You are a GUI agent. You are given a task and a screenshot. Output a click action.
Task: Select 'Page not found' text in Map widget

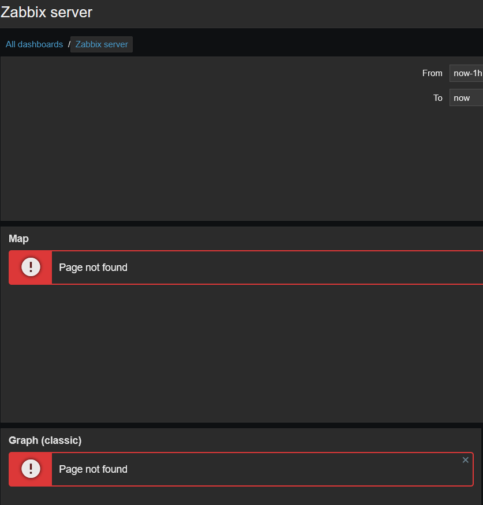tap(93, 267)
